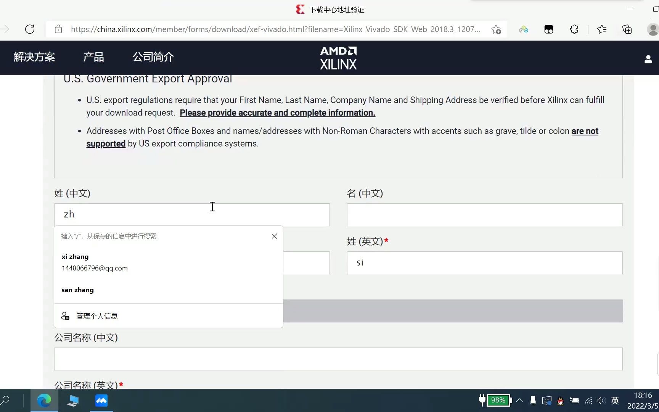Click the 'are not supported' underlined text

click(585, 131)
